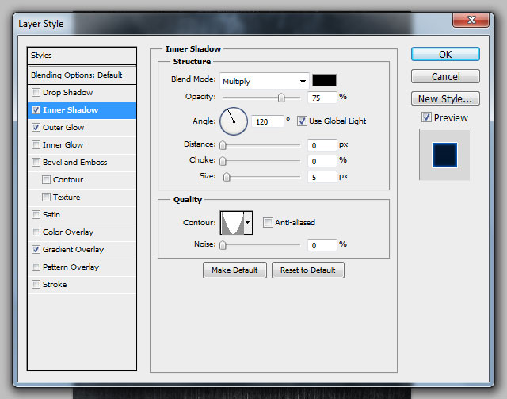Click the Choke slider handle
This screenshot has width=507, height=399.
223,161
